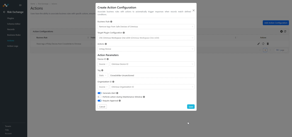This screenshot has width=292, height=137.
Task: Click info icon next to Target Plugin Configuration
Action: 124,33
